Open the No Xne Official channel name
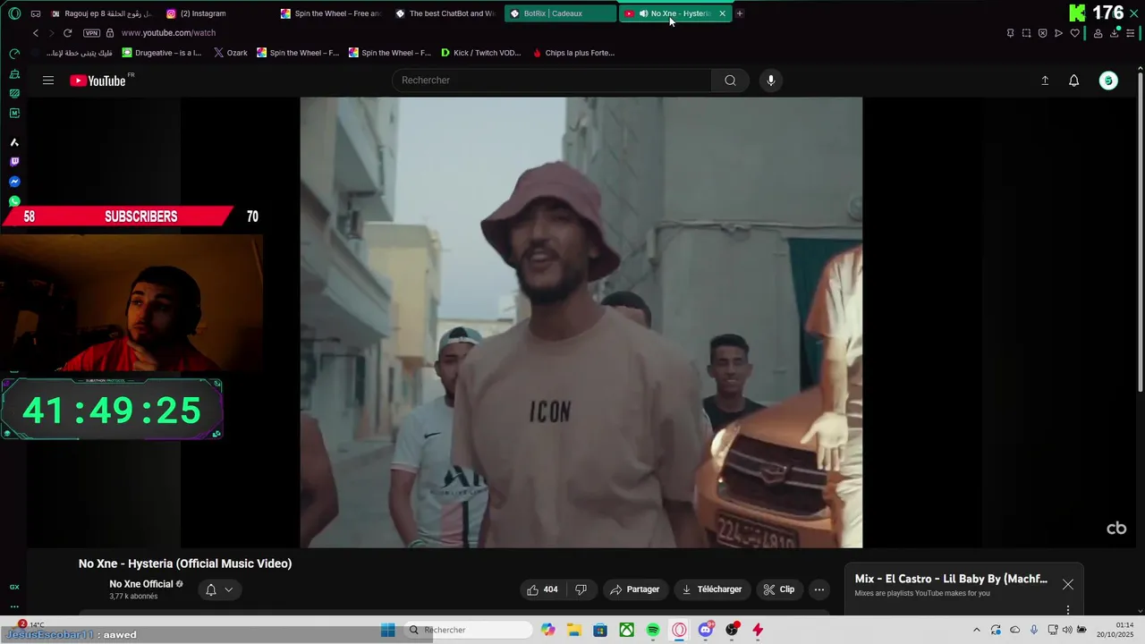The height and width of the screenshot is (644, 1145). [141, 584]
